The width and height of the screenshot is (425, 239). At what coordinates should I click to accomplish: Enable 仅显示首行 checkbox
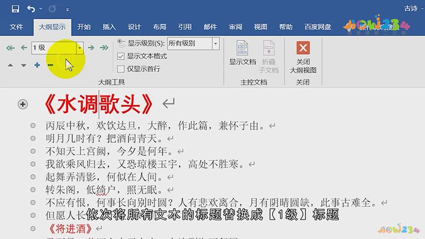pos(121,69)
